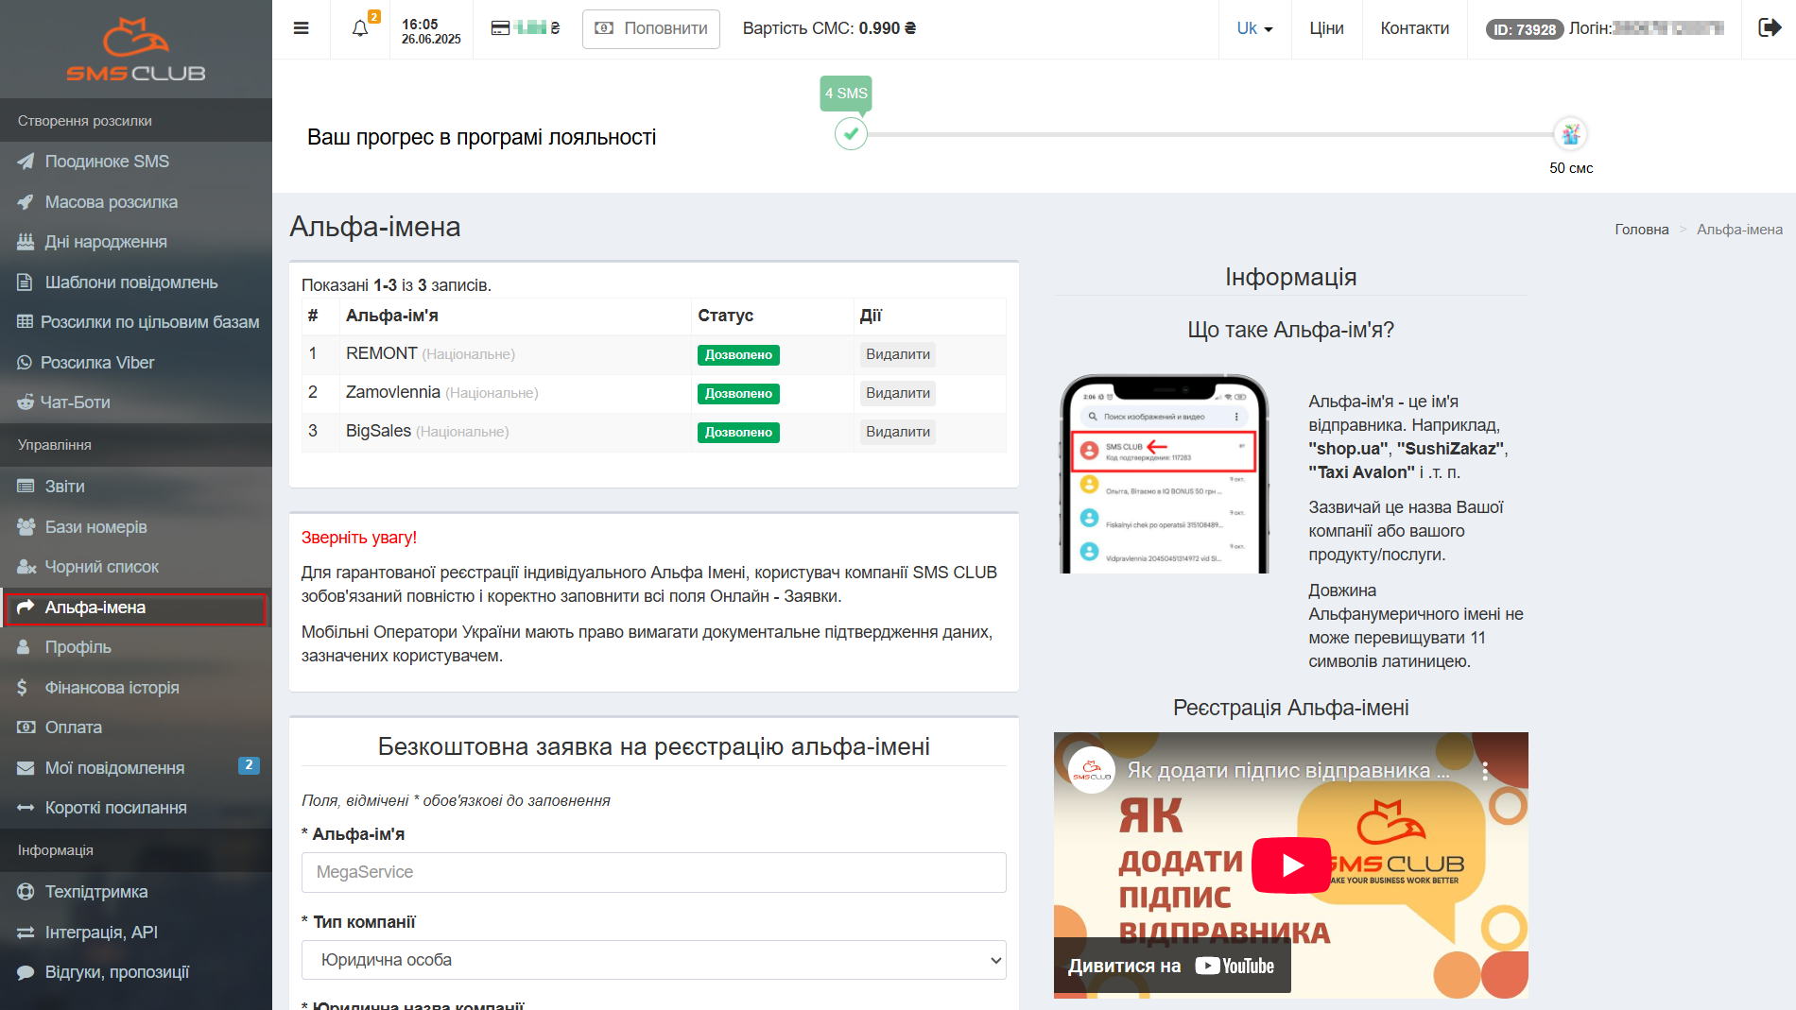This screenshot has width=1796, height=1010.
Task: Click Вартість СМС: 0.990 text
Action: (829, 28)
